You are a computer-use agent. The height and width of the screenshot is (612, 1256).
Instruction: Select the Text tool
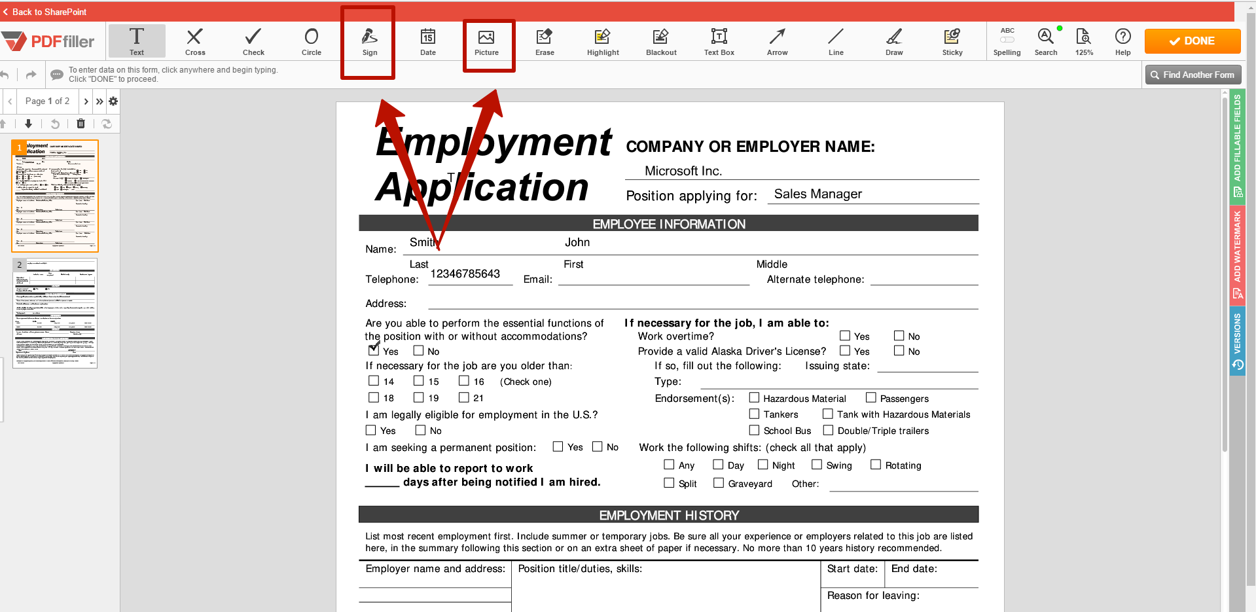point(137,41)
